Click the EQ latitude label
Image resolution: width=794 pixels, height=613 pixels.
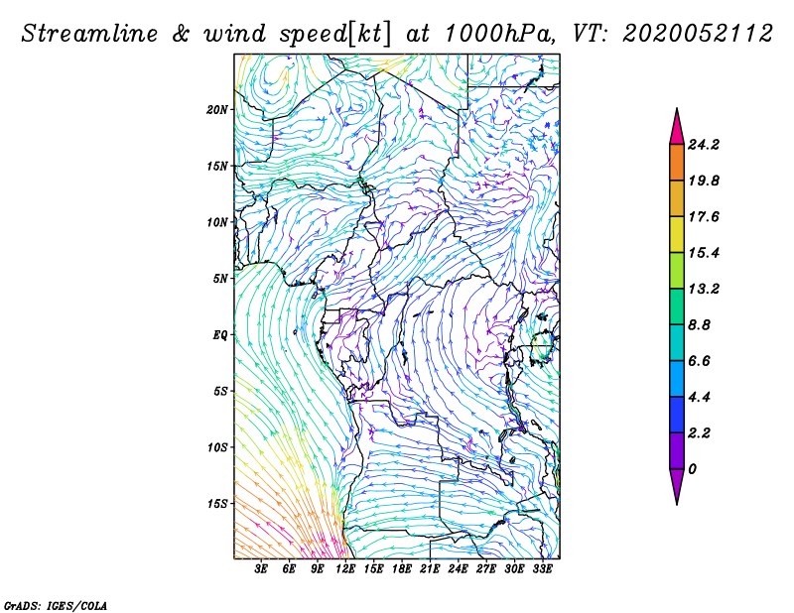click(x=219, y=335)
